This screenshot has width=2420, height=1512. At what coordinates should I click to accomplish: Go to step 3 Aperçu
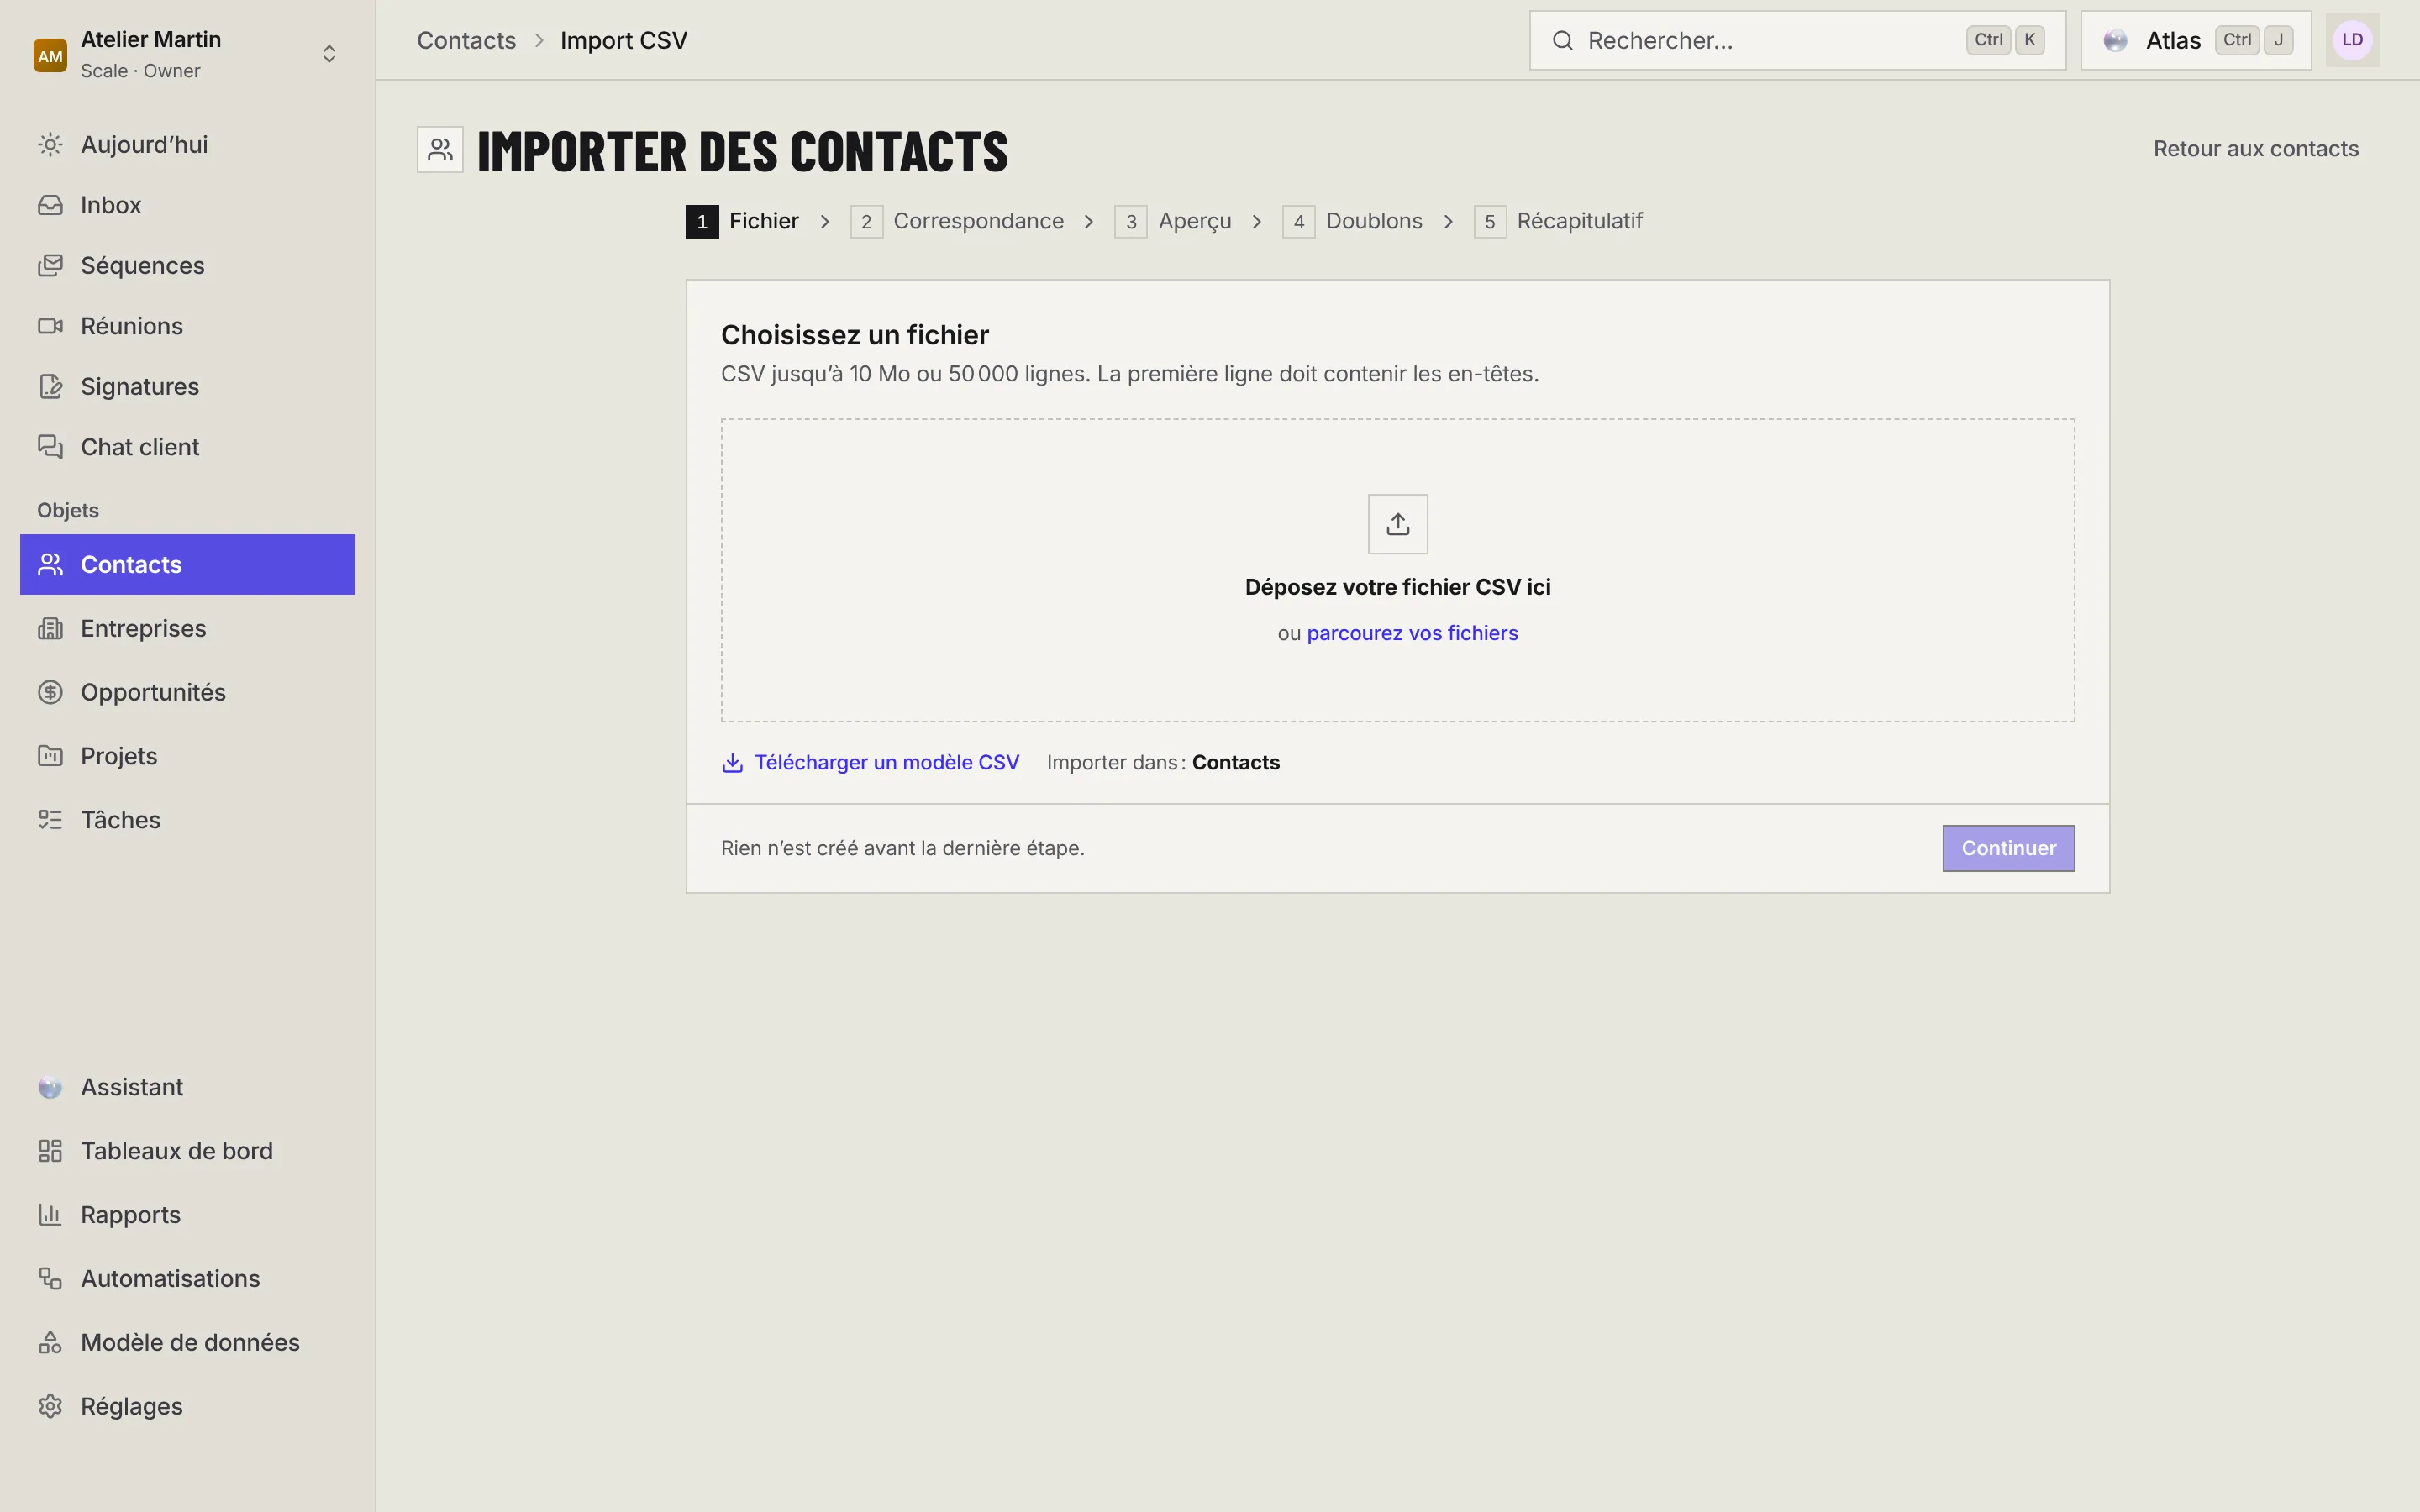coord(1173,221)
